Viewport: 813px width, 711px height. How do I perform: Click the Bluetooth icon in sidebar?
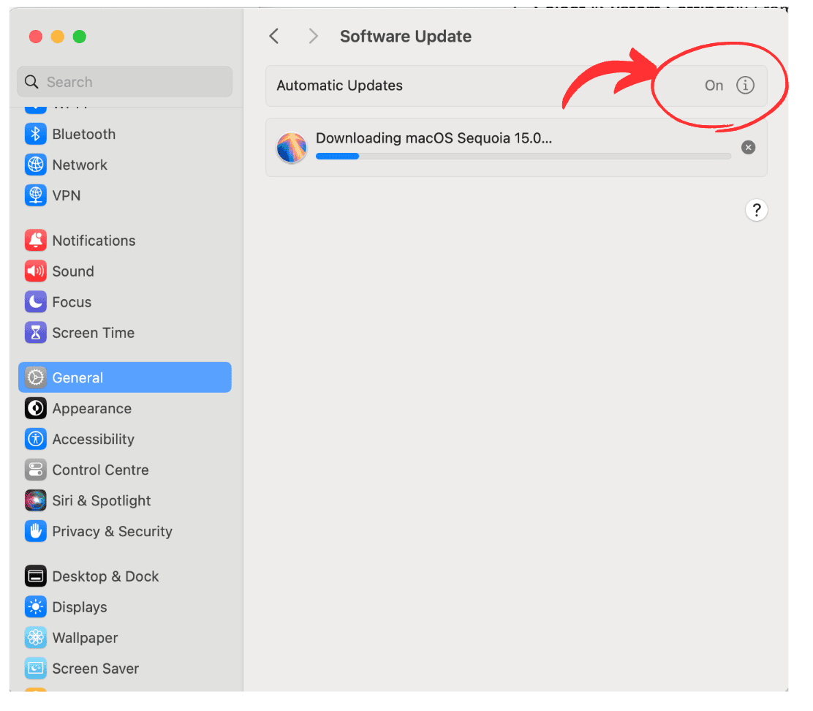[35, 135]
